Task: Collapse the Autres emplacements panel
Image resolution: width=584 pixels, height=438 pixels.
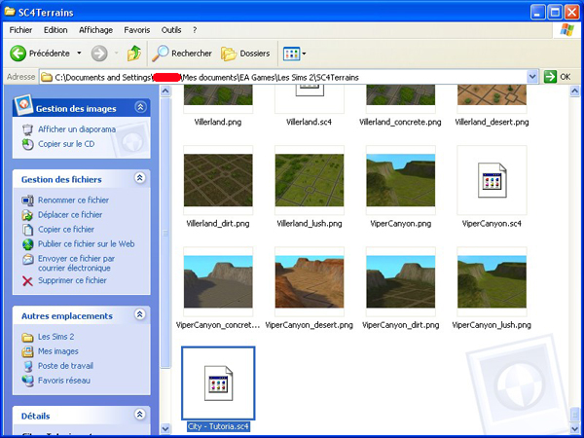Action: pyautogui.click(x=139, y=314)
